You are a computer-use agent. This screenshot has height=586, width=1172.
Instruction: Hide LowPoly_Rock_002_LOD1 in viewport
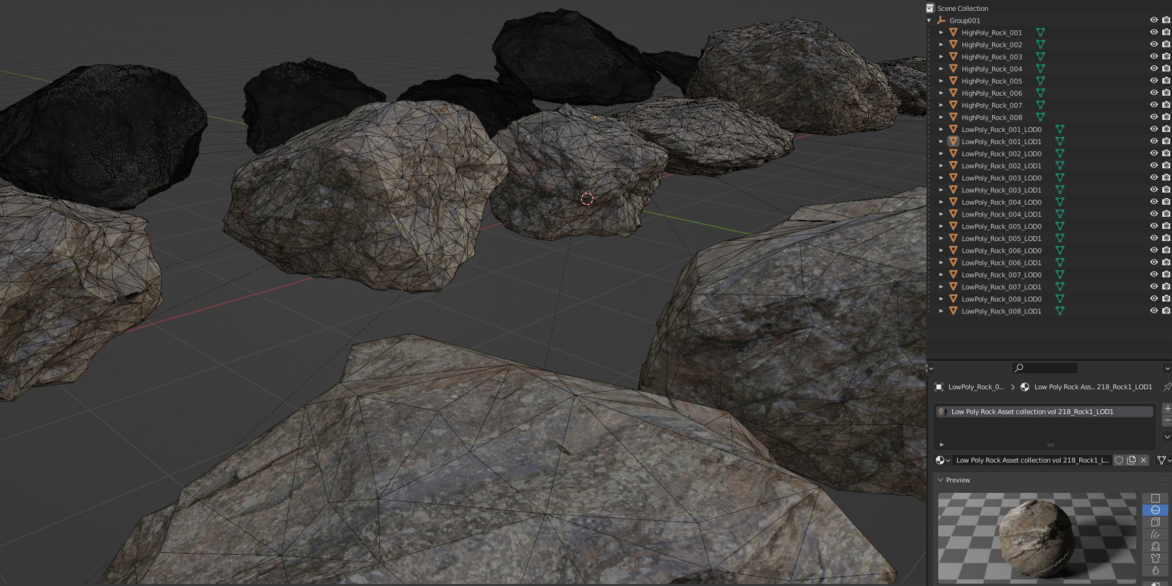click(x=1154, y=166)
